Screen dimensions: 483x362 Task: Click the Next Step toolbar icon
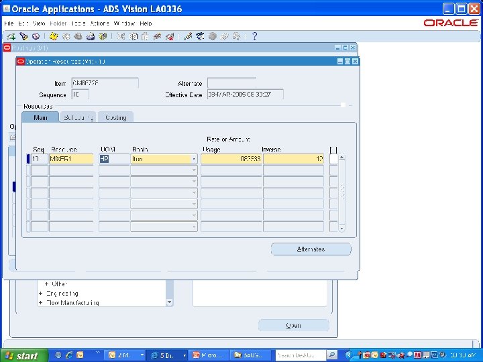(66, 37)
